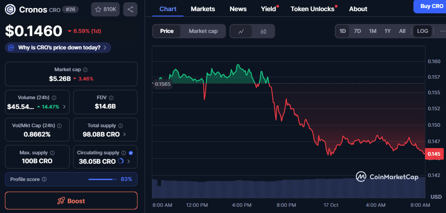
Task: Click the Cronos logo icon
Action: [x=10, y=9]
